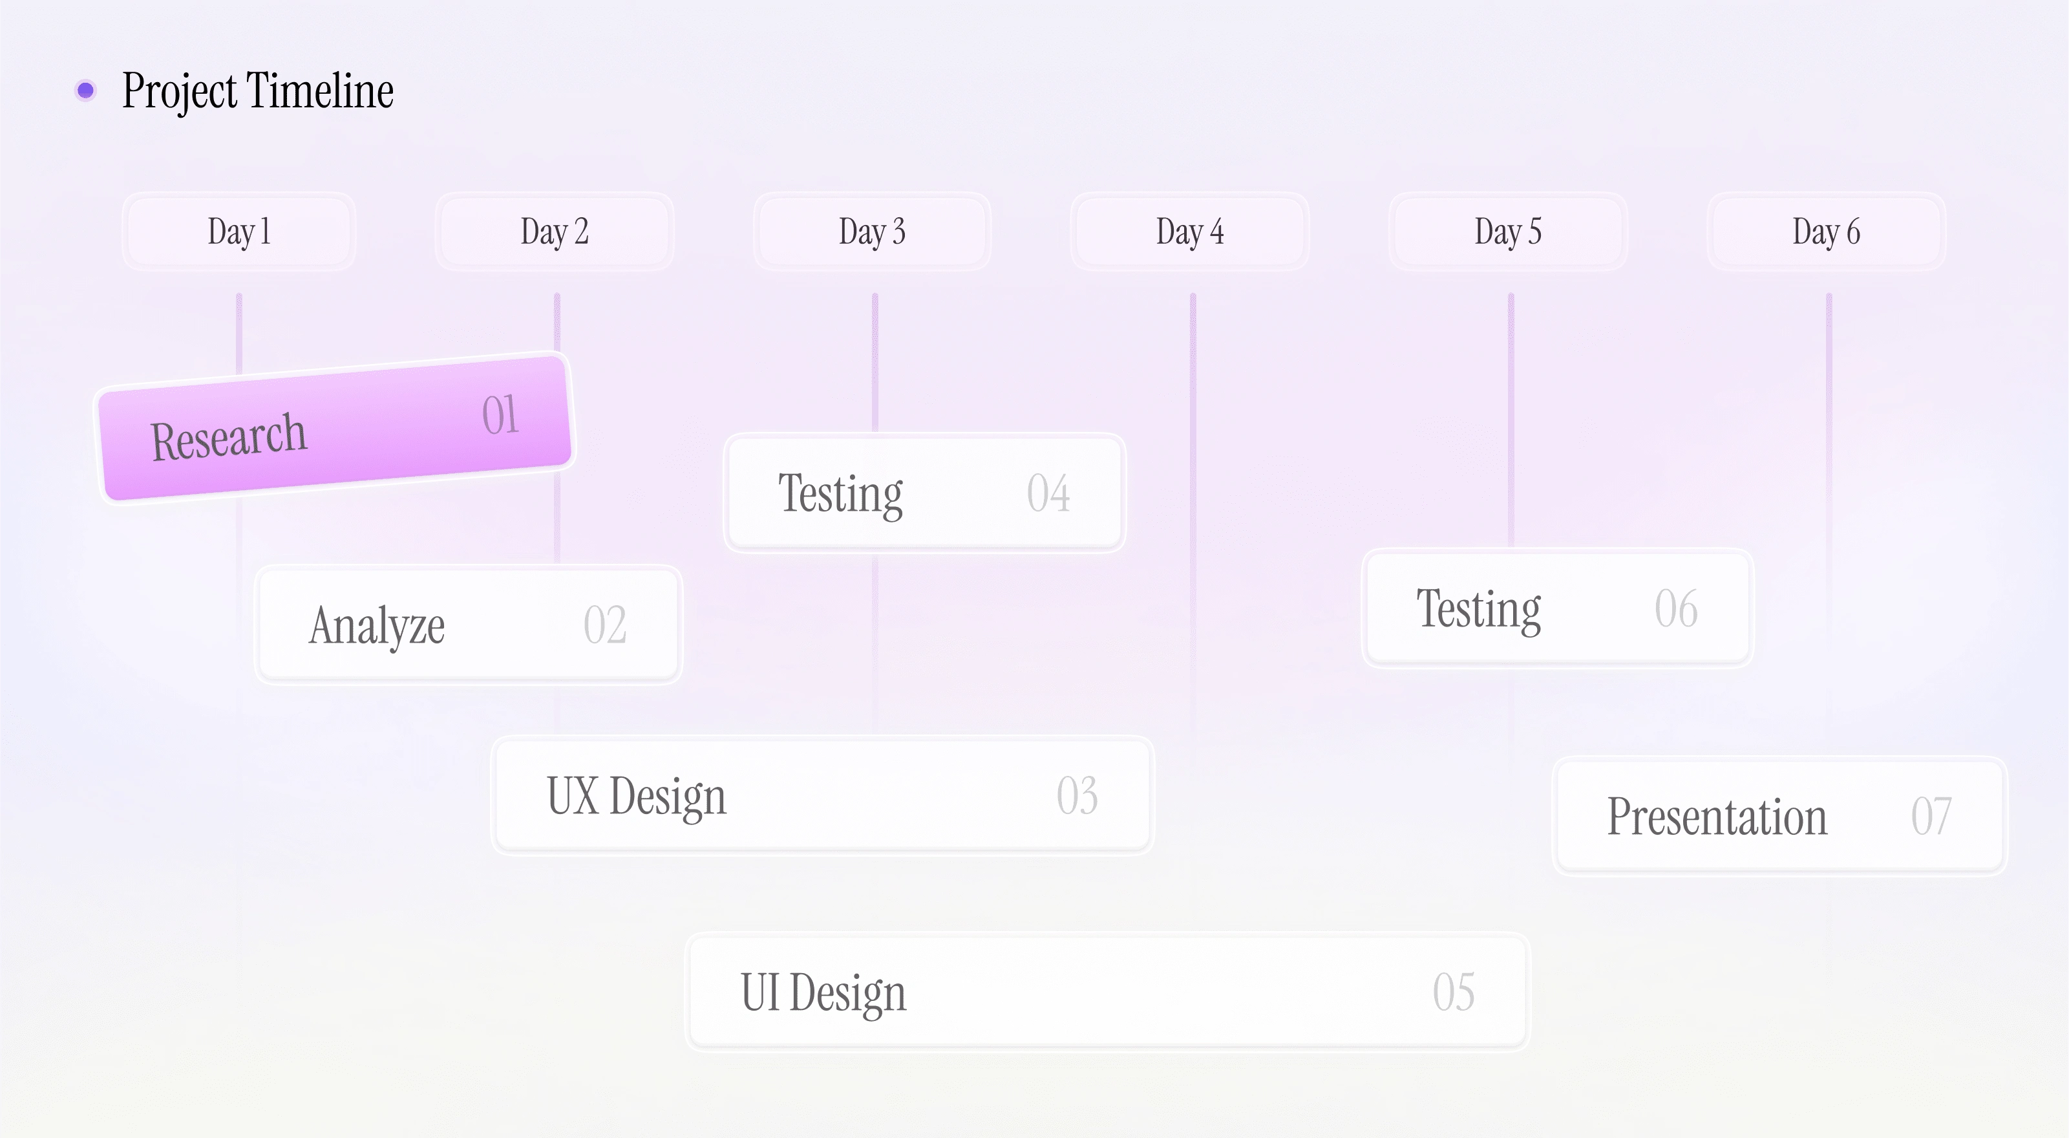Screen dimensions: 2069x1138
Task: Pick the Day 5 column header
Action: tap(1507, 231)
